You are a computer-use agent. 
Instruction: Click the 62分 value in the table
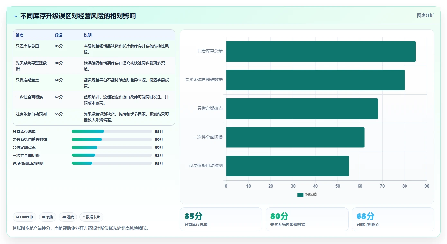click(x=59, y=97)
